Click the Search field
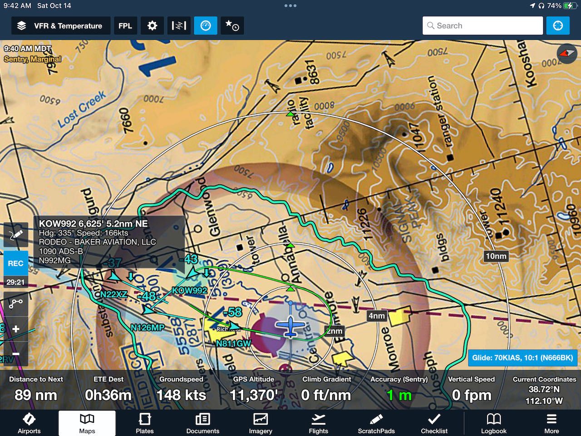 tap(483, 26)
